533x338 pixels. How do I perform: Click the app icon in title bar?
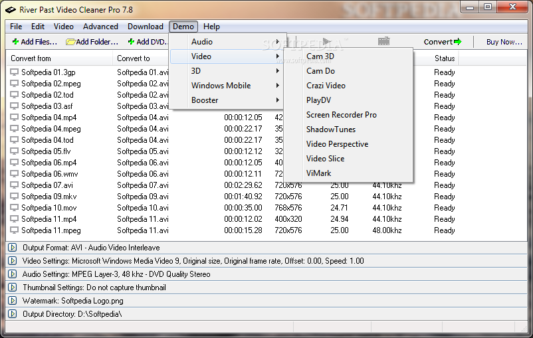[11, 9]
